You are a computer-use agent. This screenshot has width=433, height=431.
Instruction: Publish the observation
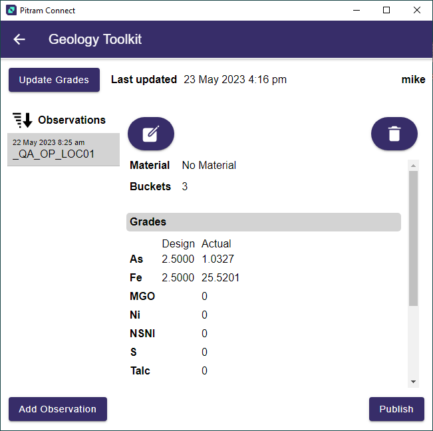pyautogui.click(x=396, y=409)
